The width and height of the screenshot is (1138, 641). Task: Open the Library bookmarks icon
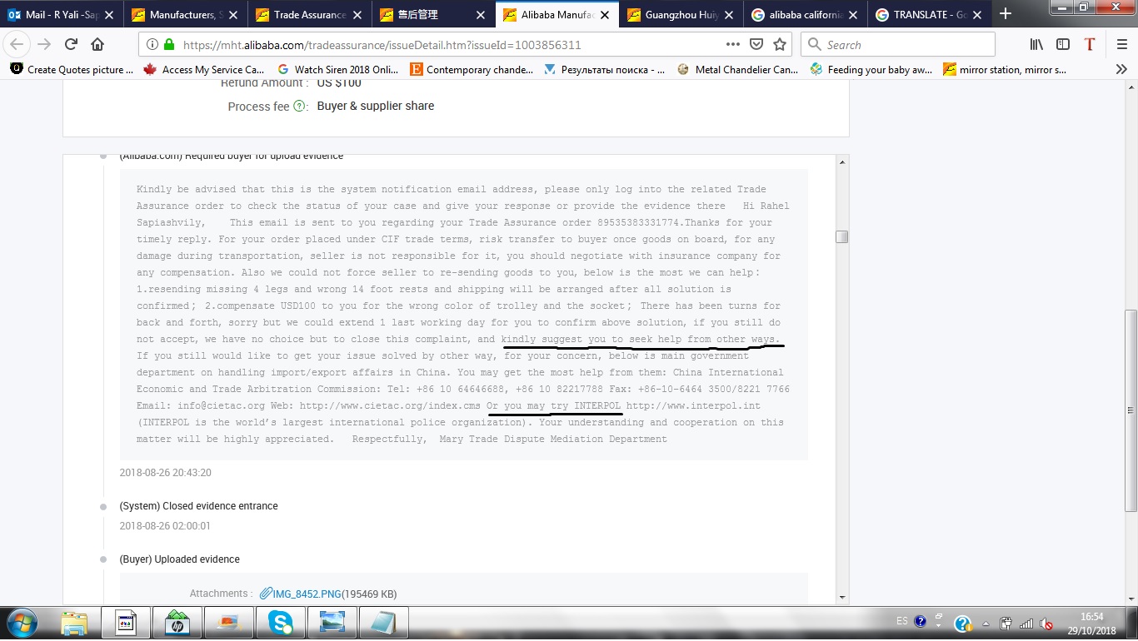[x=1036, y=45]
